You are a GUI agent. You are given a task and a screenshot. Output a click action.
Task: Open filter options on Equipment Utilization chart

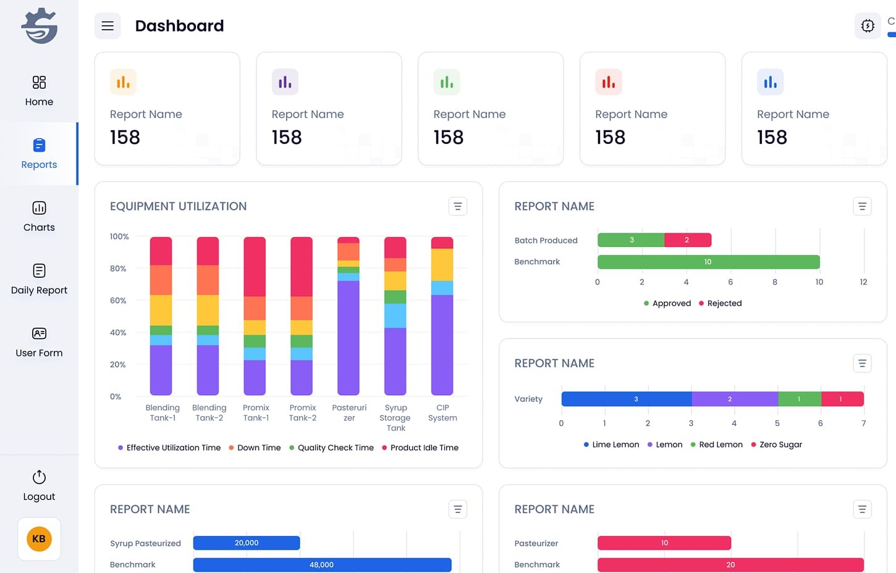pos(458,206)
